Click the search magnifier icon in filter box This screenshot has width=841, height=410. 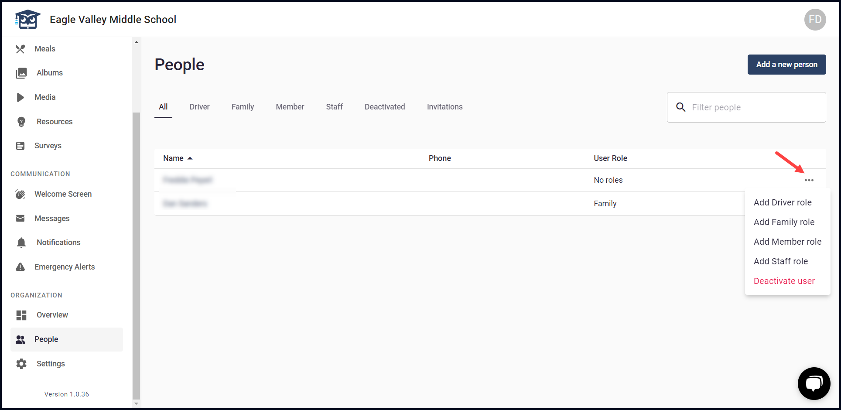click(680, 107)
